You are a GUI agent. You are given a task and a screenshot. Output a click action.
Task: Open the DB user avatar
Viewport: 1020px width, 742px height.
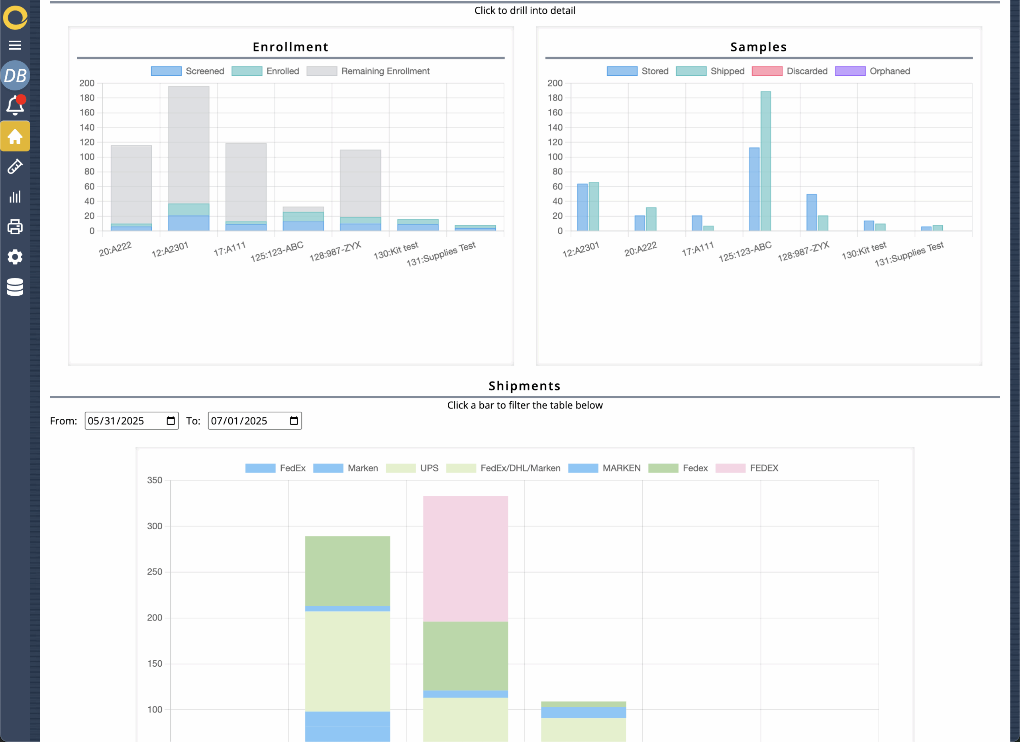15,76
